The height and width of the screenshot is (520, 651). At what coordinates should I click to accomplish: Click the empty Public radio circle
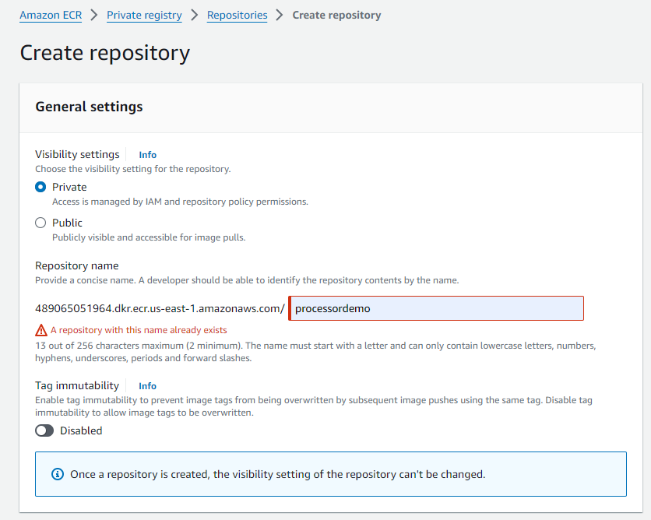[x=40, y=223]
